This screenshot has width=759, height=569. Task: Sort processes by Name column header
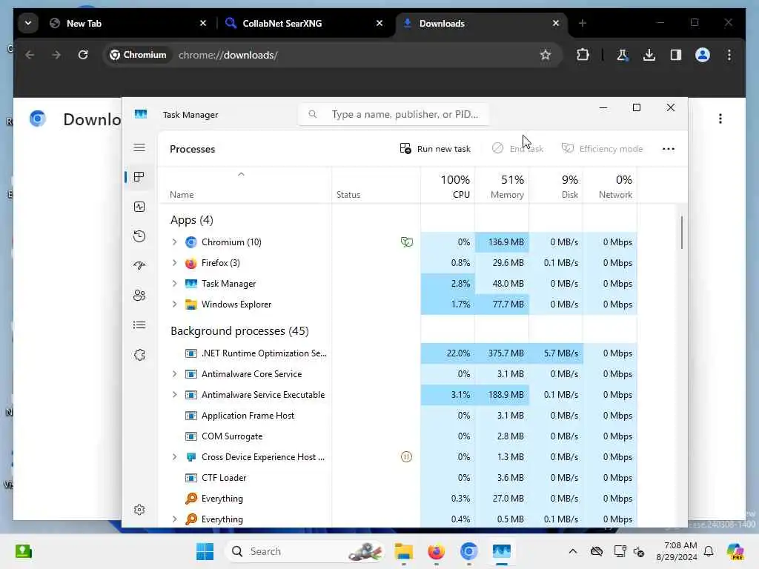pos(245,186)
